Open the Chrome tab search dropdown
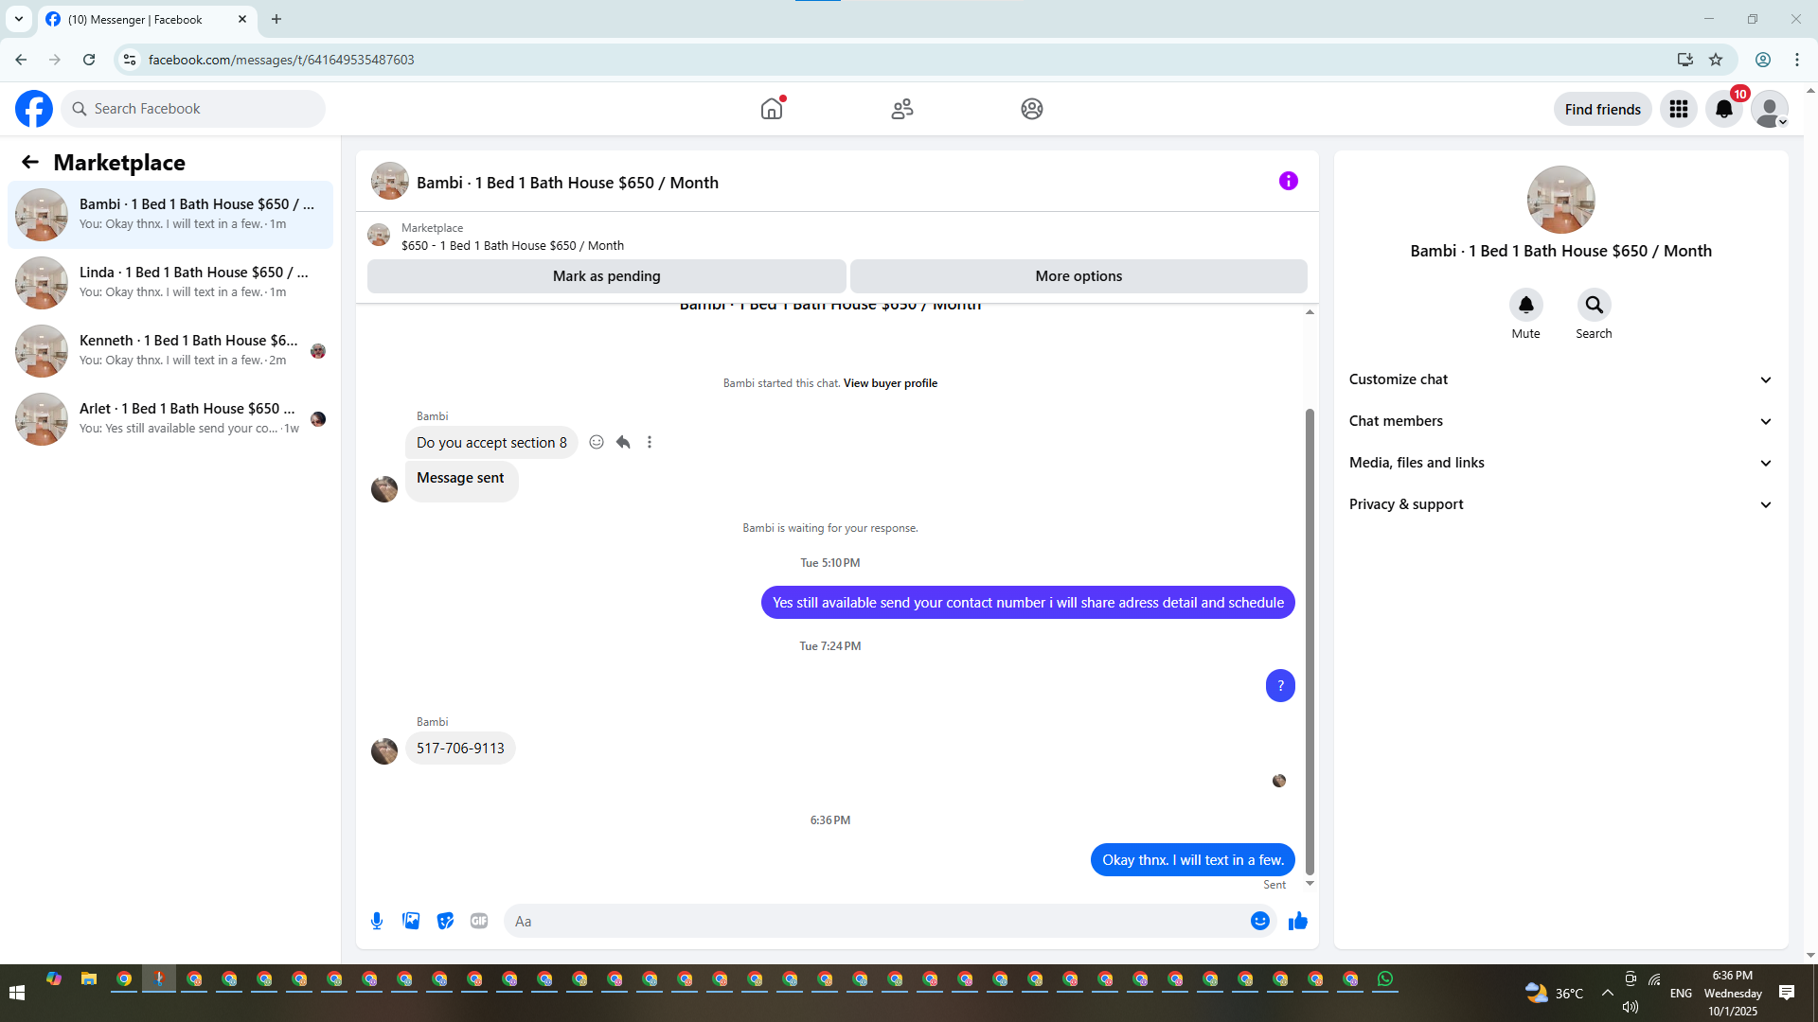The image size is (1818, 1022). (x=19, y=19)
